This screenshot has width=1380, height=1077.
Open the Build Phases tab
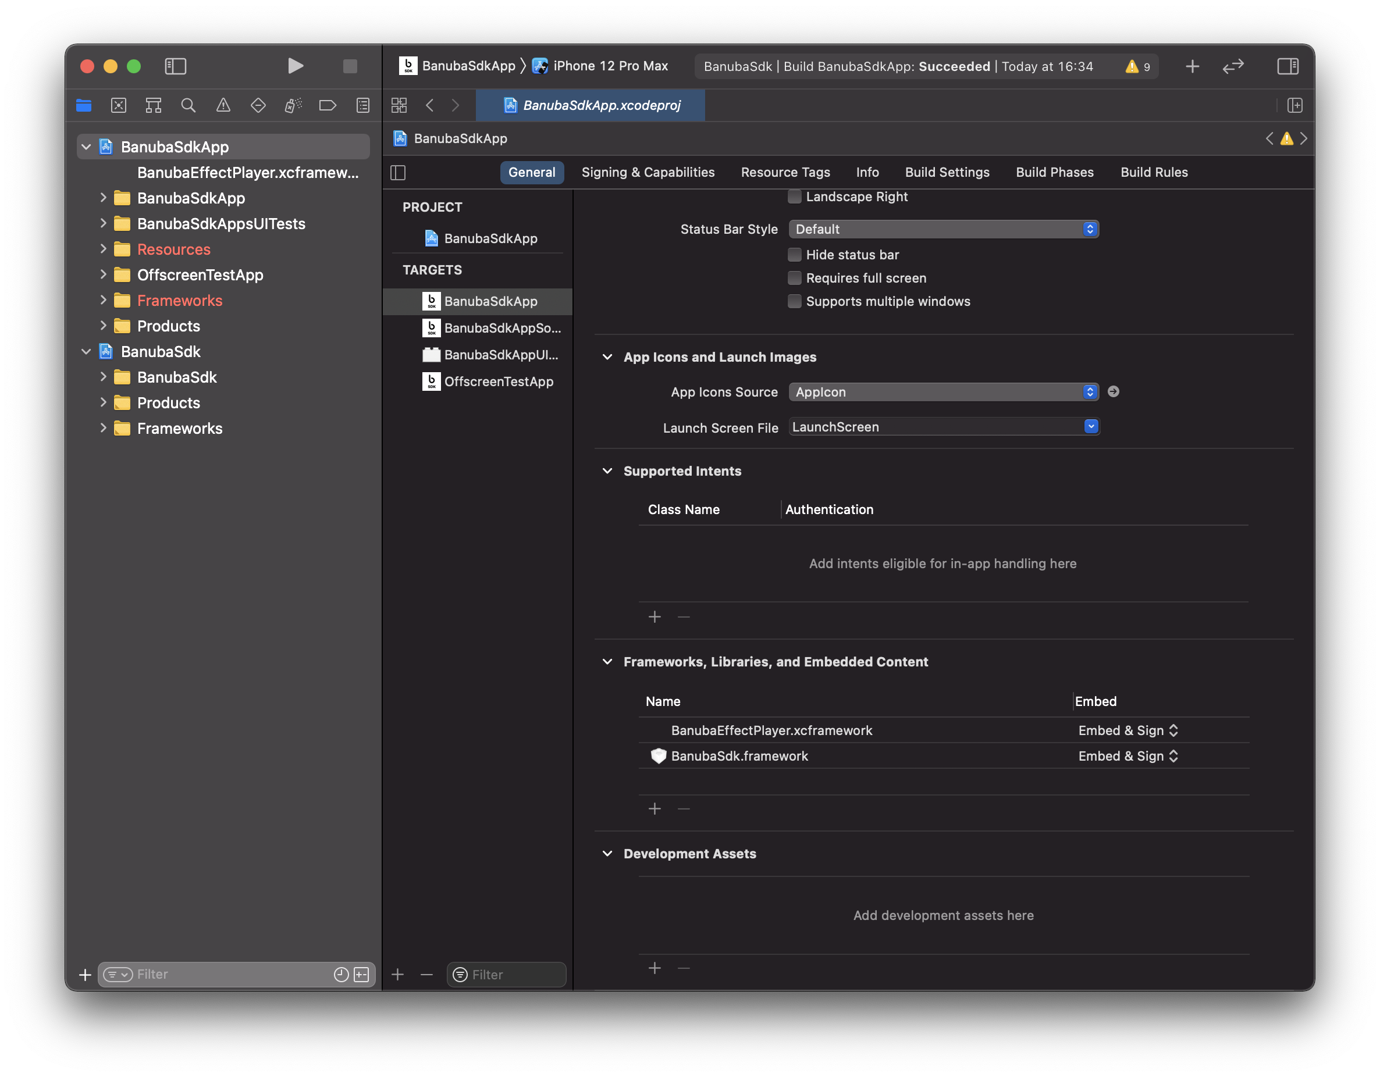(1055, 173)
